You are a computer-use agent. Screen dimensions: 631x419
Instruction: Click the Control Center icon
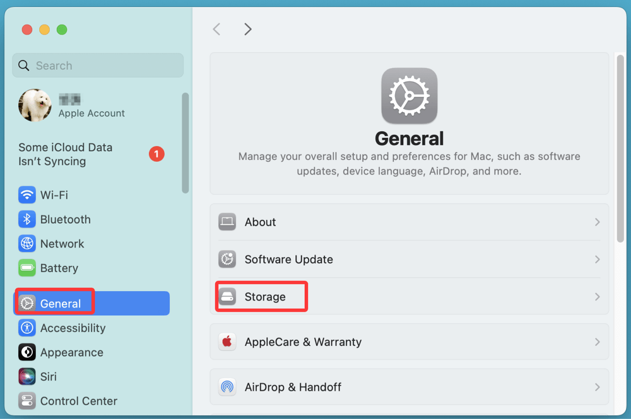click(27, 401)
